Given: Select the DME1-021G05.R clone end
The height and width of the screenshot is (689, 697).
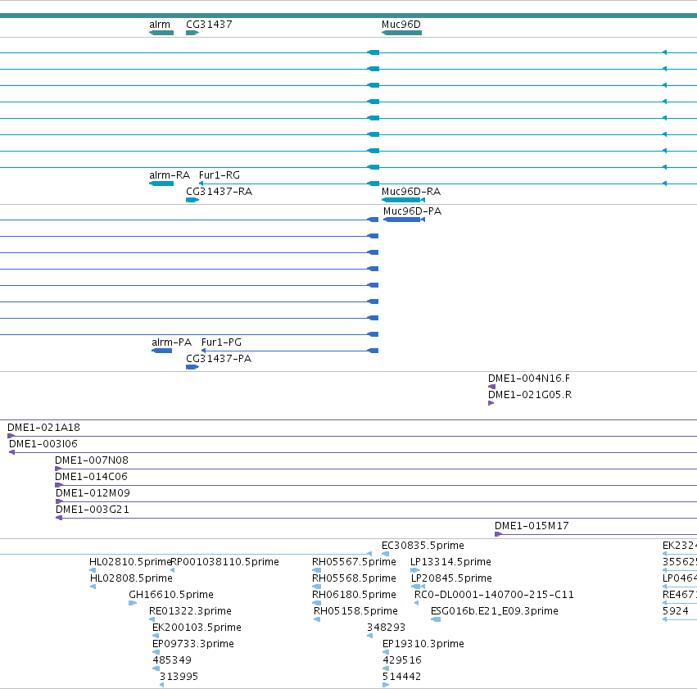Looking at the screenshot, I should pos(491,403).
